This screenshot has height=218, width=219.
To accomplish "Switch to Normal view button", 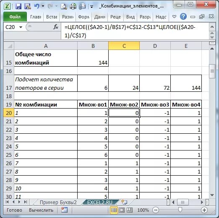I will pyautogui.click(x=114, y=210).
